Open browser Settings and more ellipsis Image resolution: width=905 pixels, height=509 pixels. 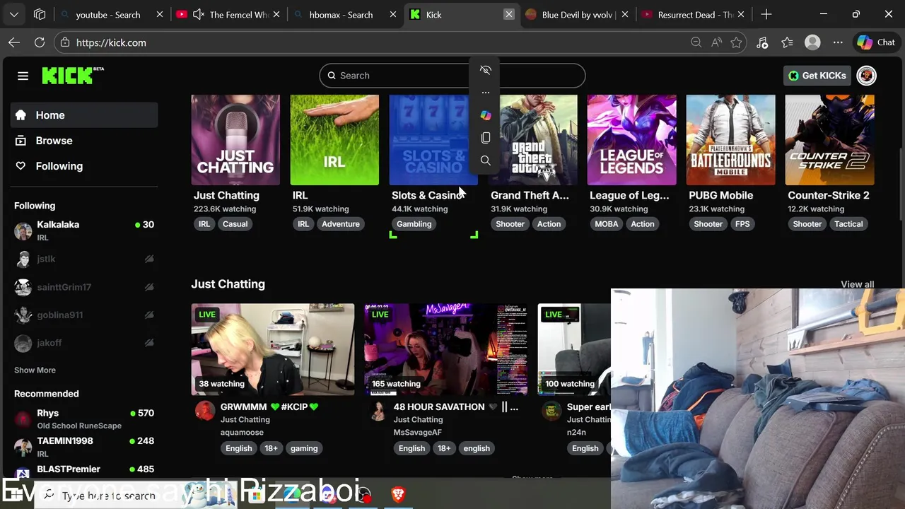pos(838,42)
